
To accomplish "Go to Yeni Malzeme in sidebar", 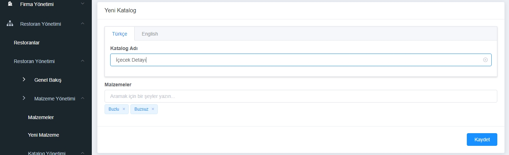I will point(43,135).
